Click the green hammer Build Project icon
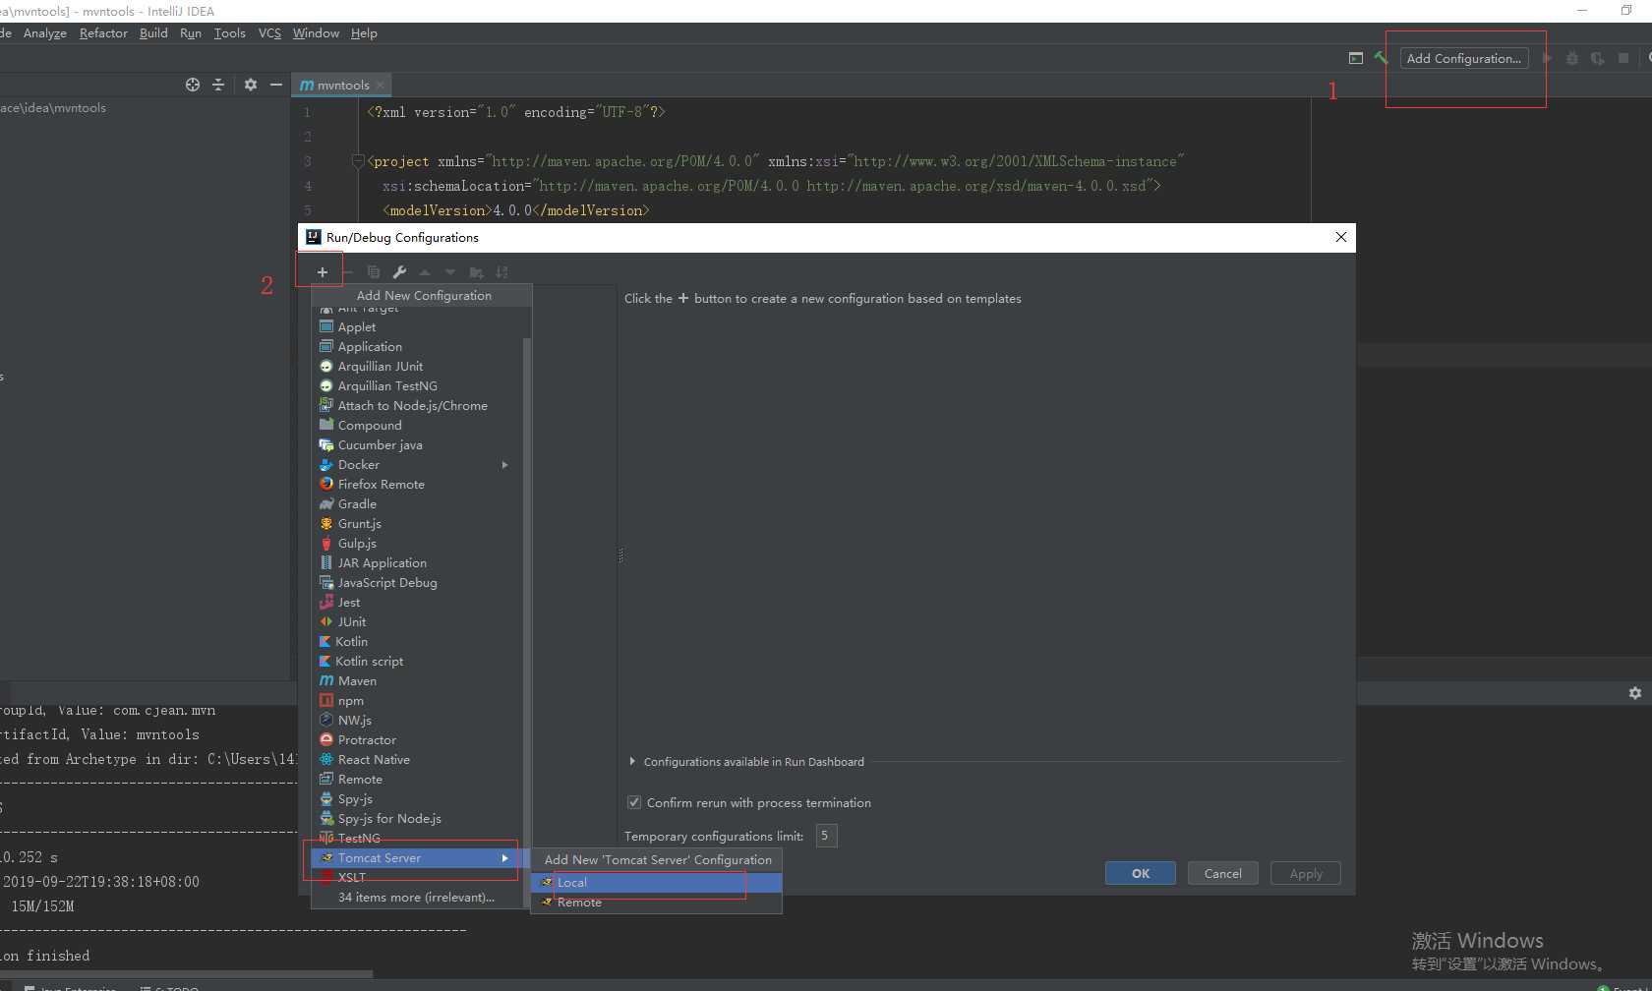This screenshot has height=991, width=1652. pyautogui.click(x=1381, y=58)
